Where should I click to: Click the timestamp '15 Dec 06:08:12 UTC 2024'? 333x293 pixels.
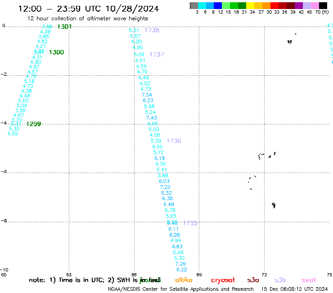click(x=294, y=289)
